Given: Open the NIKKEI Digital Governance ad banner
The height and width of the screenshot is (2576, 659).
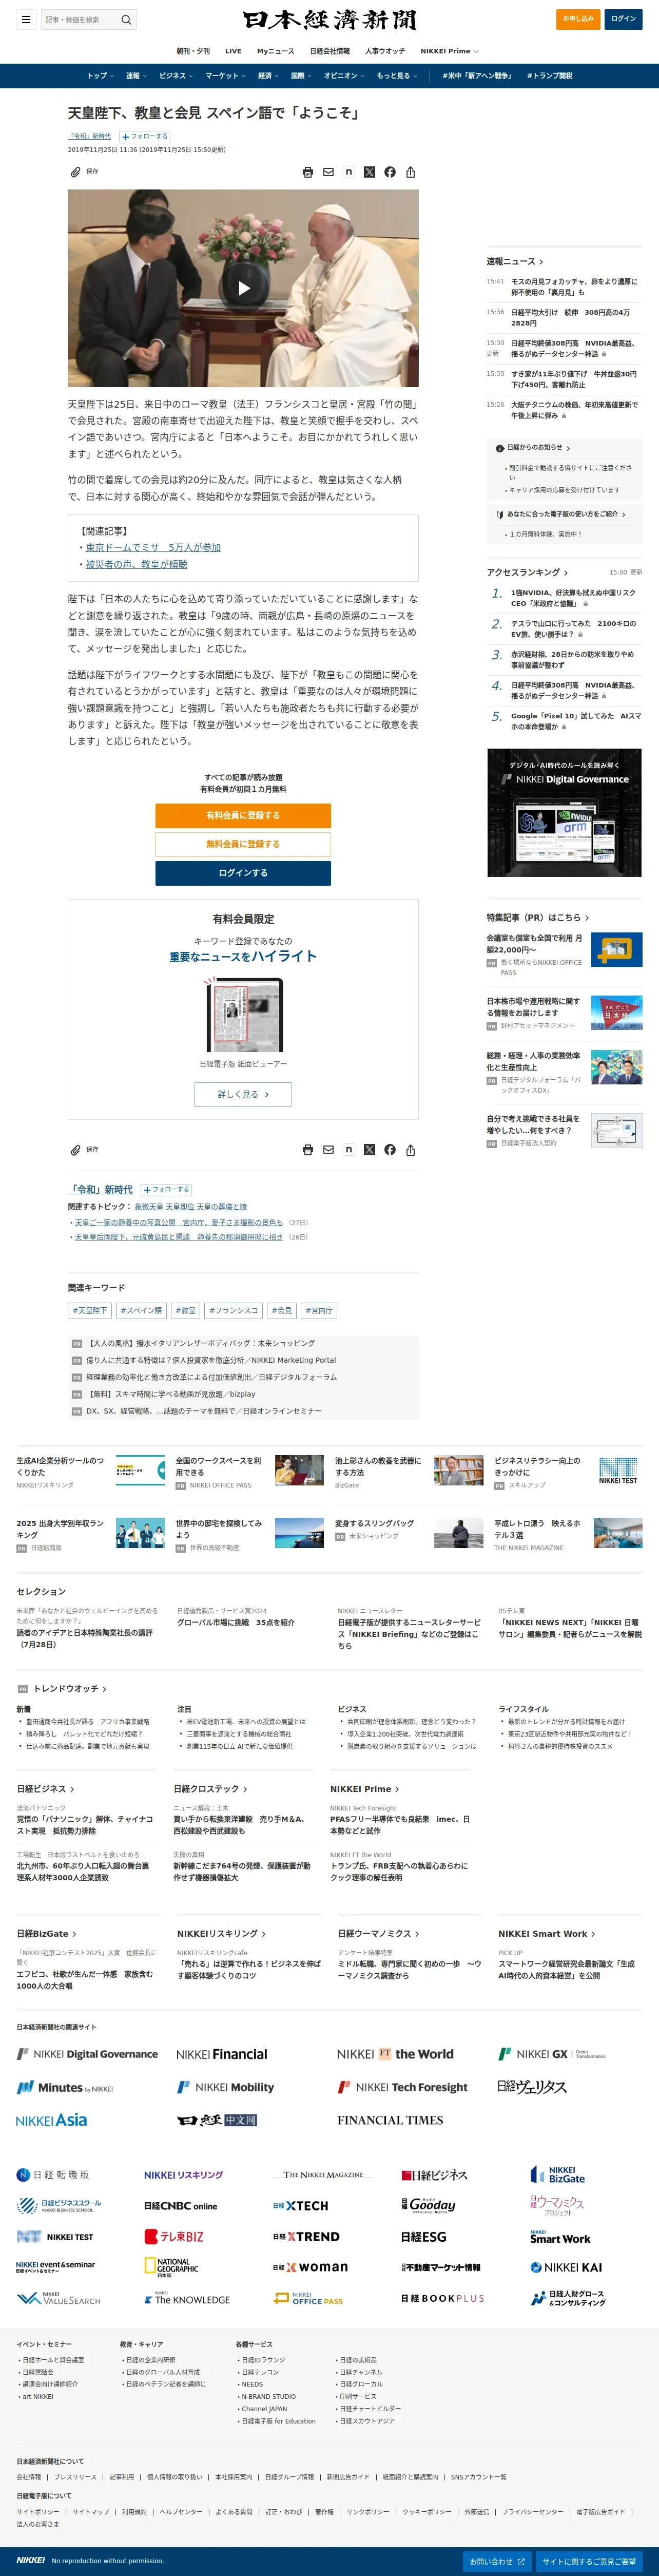Looking at the screenshot, I should click(564, 813).
